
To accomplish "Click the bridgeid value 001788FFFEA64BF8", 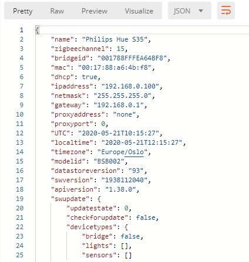I will tap(132, 58).
